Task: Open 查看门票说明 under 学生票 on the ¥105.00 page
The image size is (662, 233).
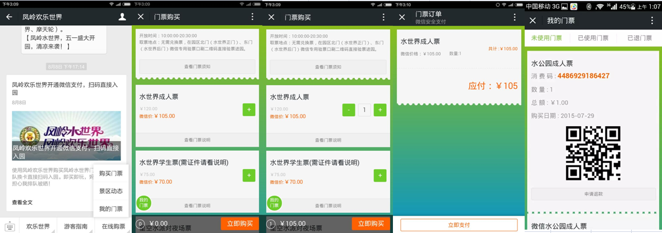Action: tap(328, 206)
